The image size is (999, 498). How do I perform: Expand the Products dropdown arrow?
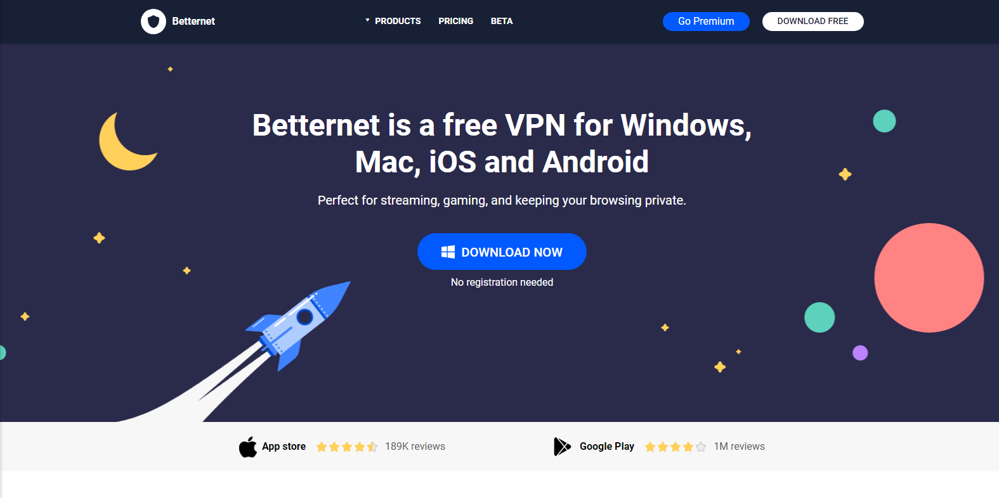367,20
